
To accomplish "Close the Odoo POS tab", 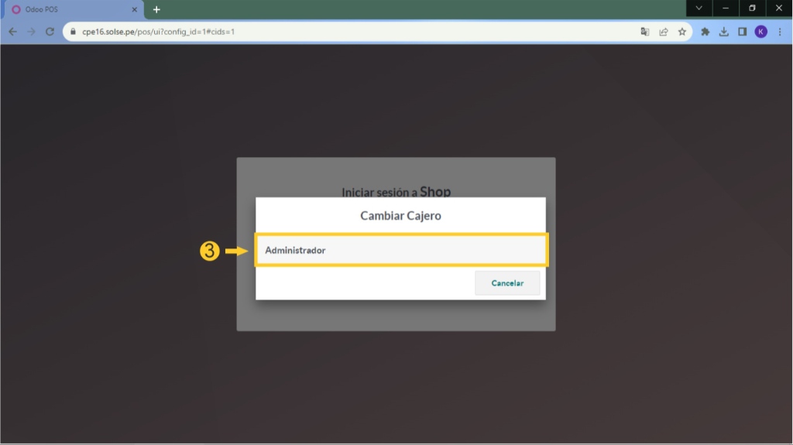I will (x=135, y=9).
